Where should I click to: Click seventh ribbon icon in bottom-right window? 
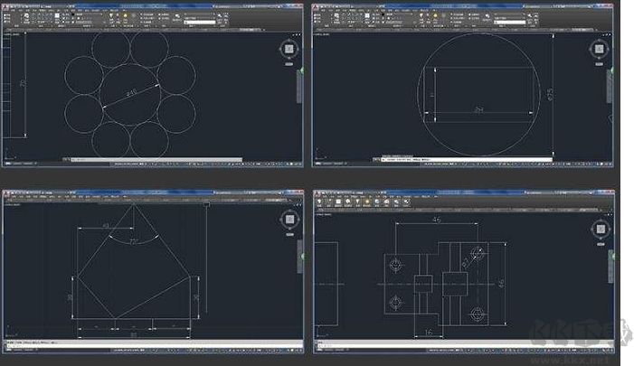377,202
